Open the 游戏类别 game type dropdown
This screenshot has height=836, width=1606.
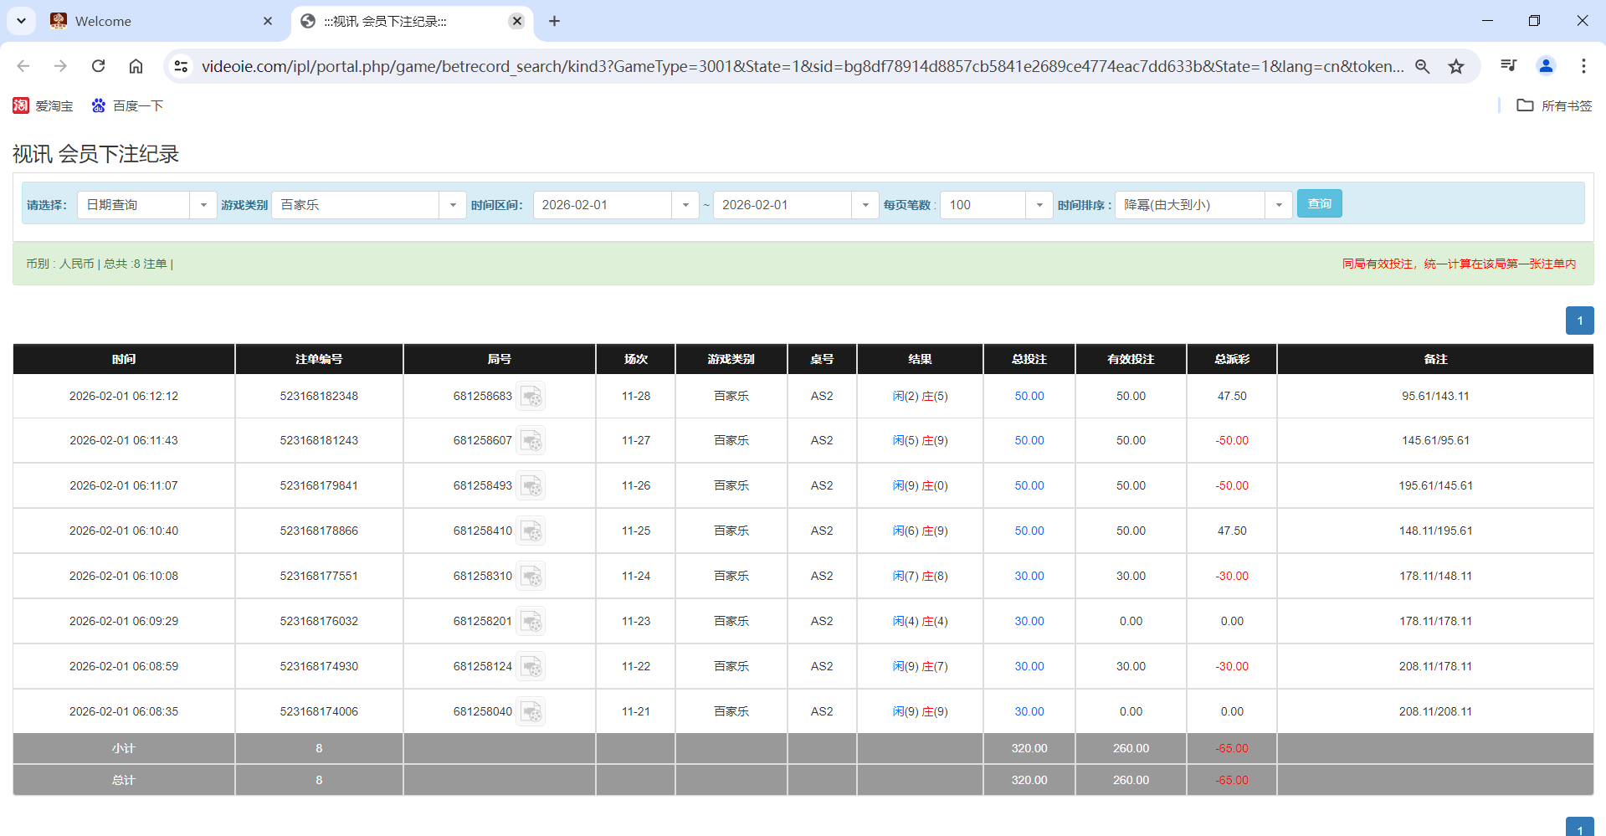click(453, 204)
